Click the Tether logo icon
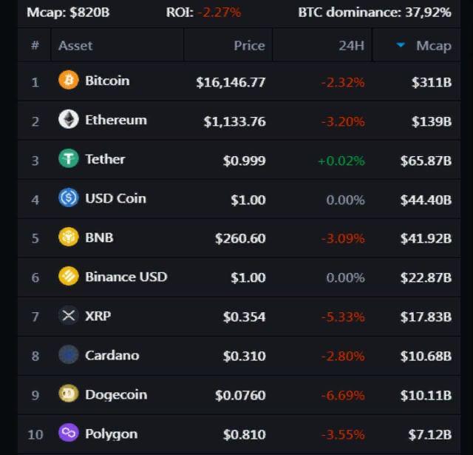The height and width of the screenshot is (455, 473). (x=69, y=159)
